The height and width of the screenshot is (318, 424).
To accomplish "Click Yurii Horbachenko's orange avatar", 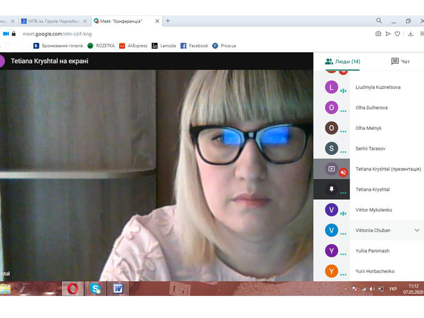I will pyautogui.click(x=331, y=271).
